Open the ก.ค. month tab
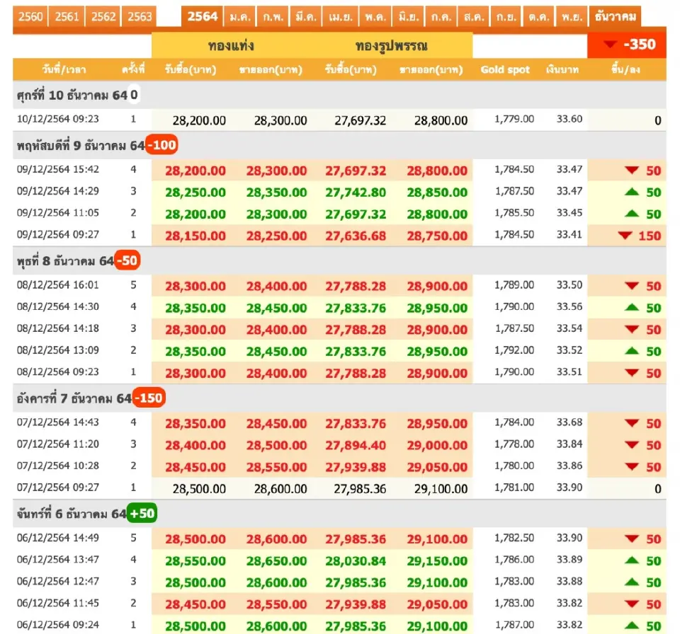The image size is (680, 634). (441, 17)
